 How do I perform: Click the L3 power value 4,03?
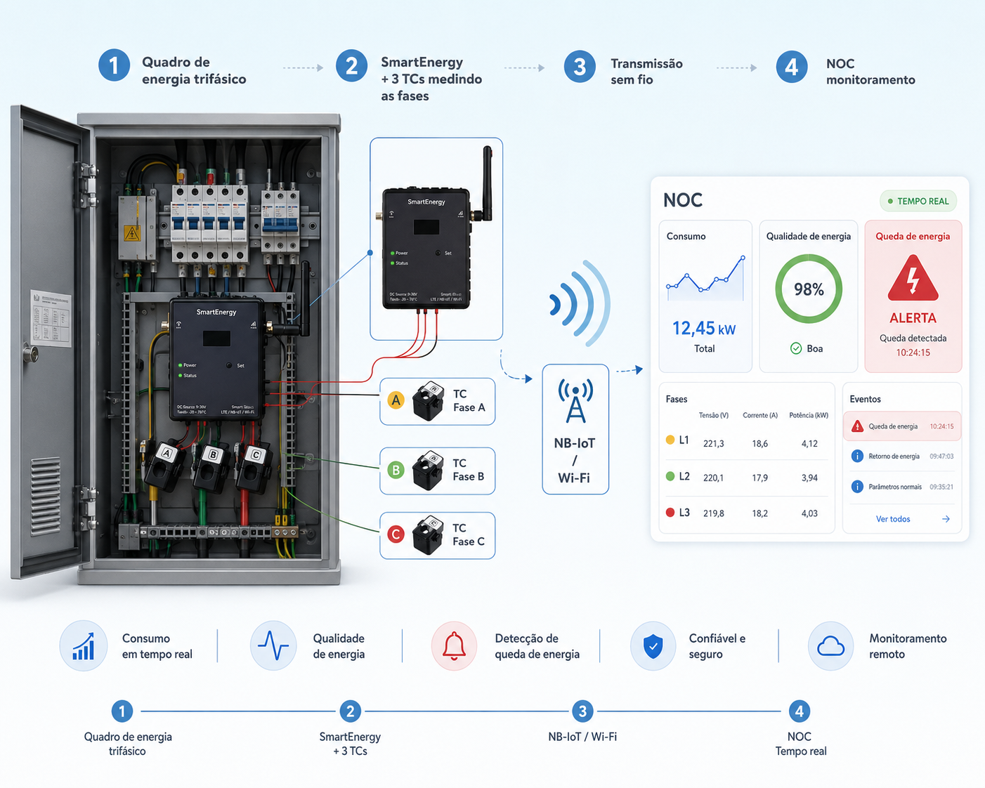tap(809, 513)
